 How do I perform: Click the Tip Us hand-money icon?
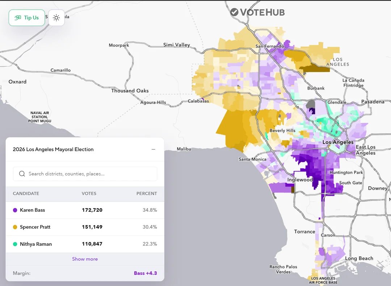click(18, 18)
